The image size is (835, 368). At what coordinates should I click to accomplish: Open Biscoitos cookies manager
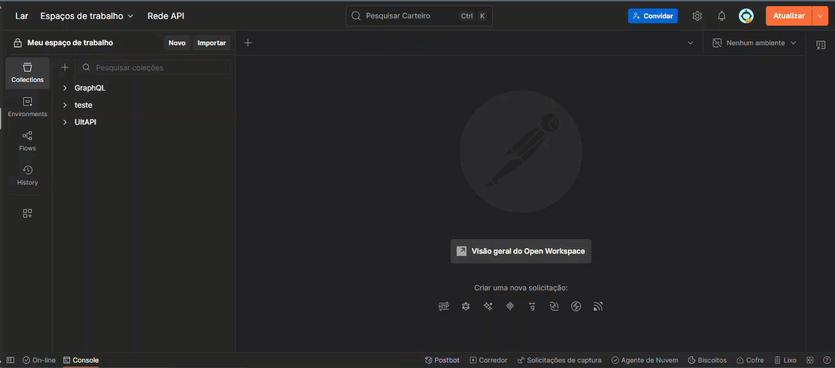coord(707,360)
